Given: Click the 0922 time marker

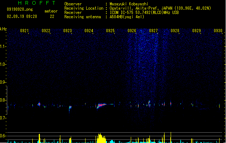Looking at the screenshot, I should pos(46,31).
